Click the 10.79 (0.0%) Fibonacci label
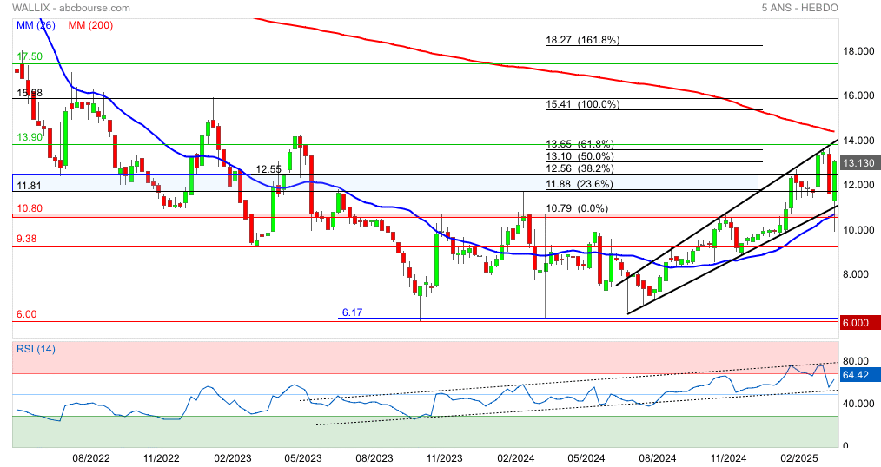 577,208
